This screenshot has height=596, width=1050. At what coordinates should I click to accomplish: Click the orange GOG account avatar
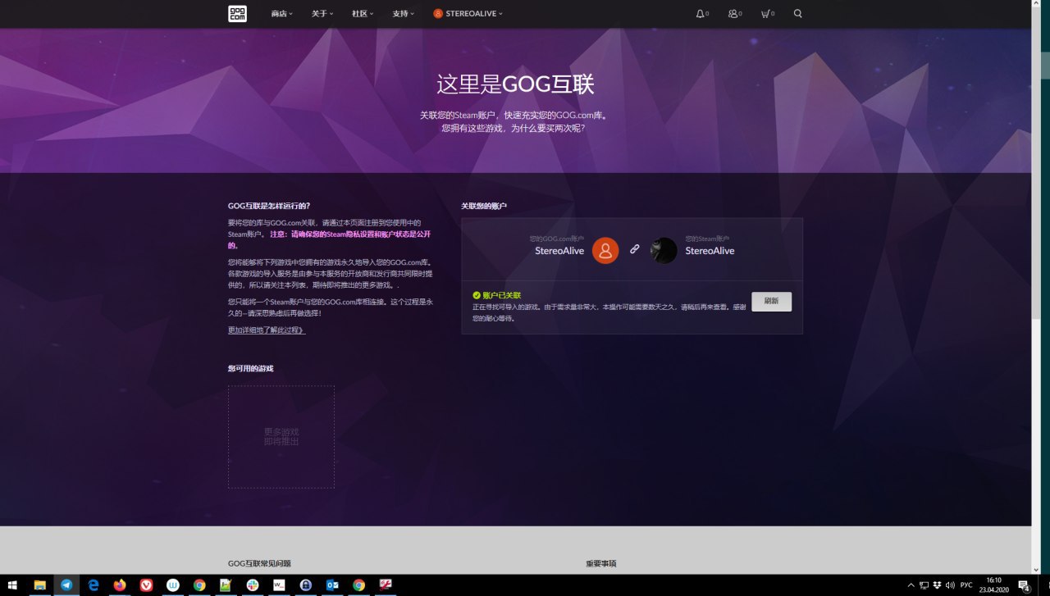tap(605, 250)
